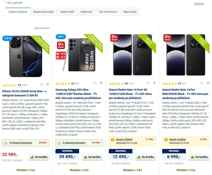The height and width of the screenshot is (175, 212).
Task: Open the iPhone 16 Pro 256GB product title
Action: point(24,93)
